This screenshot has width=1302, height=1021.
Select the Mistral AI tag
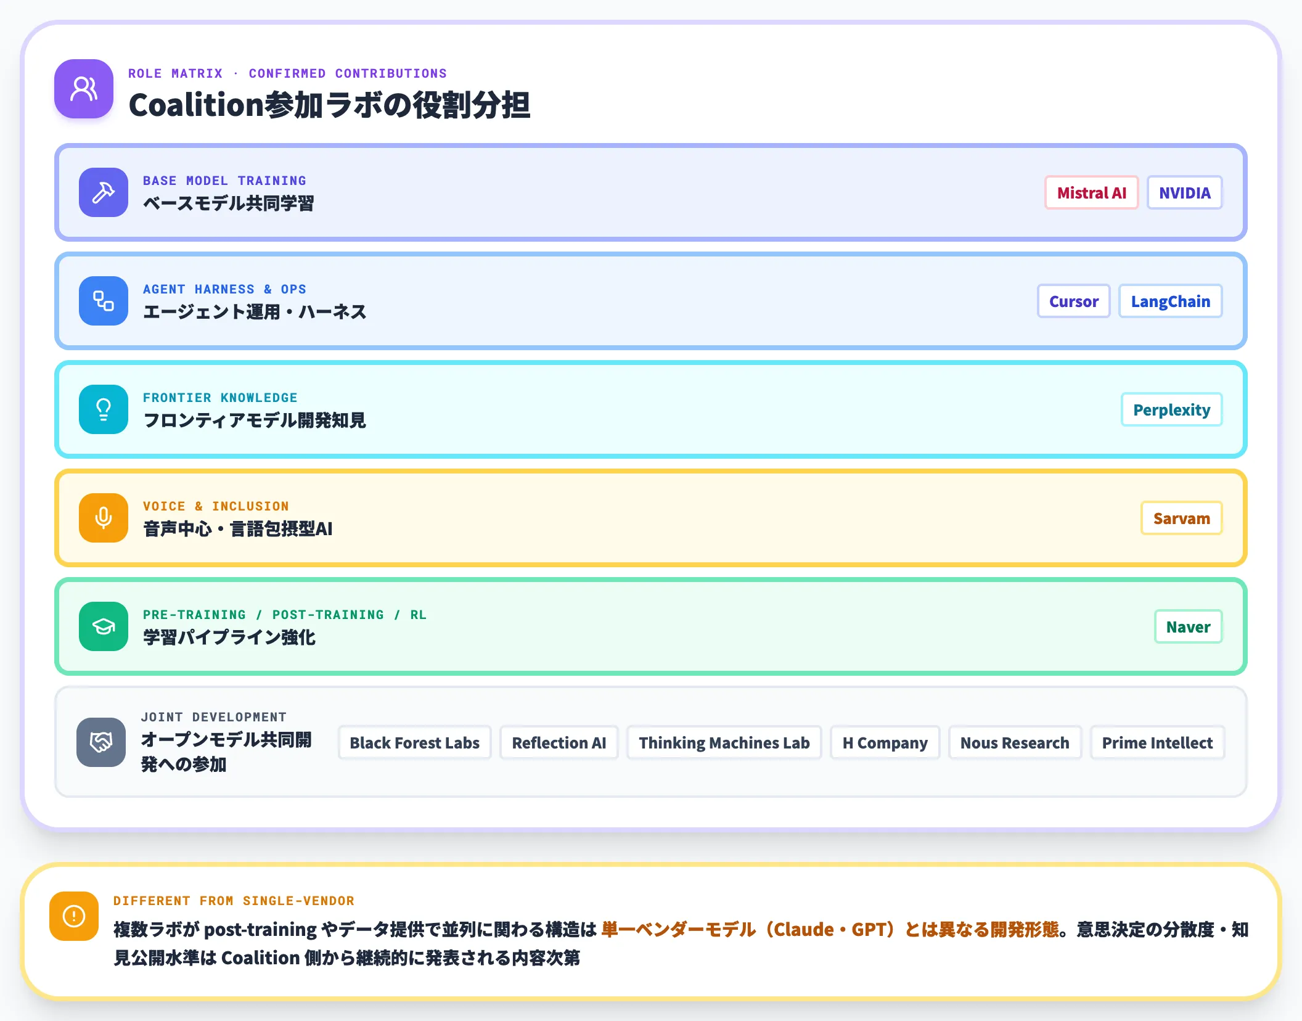pyautogui.click(x=1091, y=193)
